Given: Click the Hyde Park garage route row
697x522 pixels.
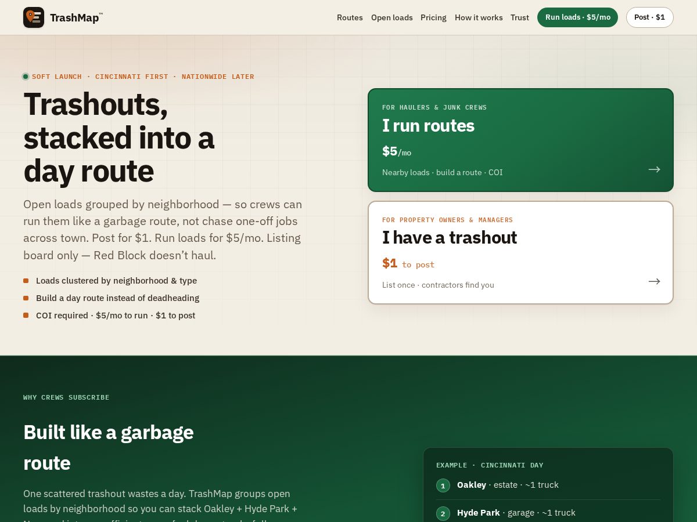Looking at the screenshot, I should coord(548,513).
